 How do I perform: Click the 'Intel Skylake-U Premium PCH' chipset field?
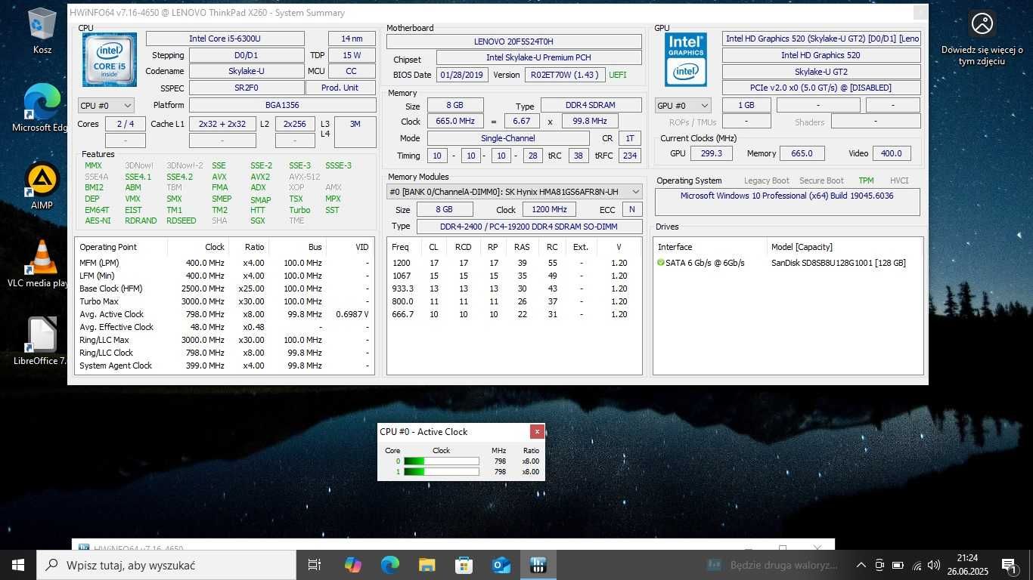539,57
